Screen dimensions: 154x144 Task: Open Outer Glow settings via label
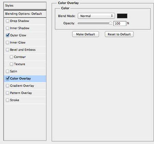pyautogui.click(x=18, y=35)
